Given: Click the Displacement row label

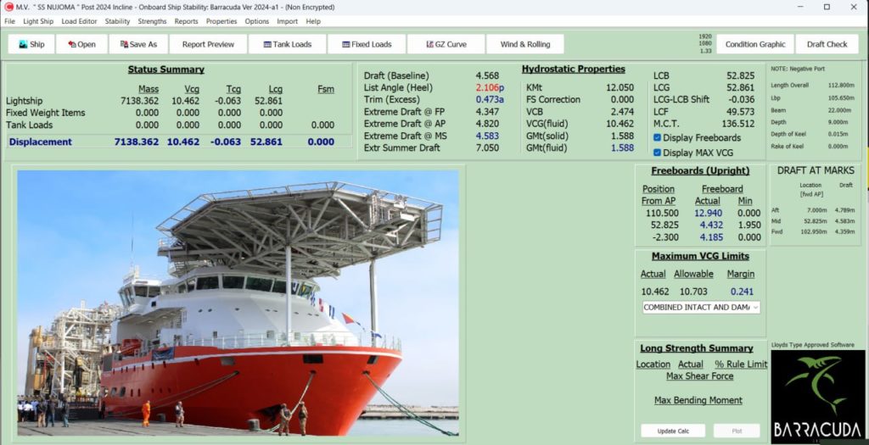Looking at the screenshot, I should pos(40,142).
